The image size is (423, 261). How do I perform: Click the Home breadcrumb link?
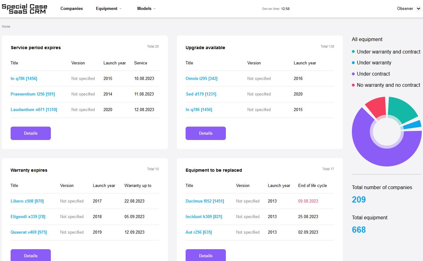click(6, 26)
